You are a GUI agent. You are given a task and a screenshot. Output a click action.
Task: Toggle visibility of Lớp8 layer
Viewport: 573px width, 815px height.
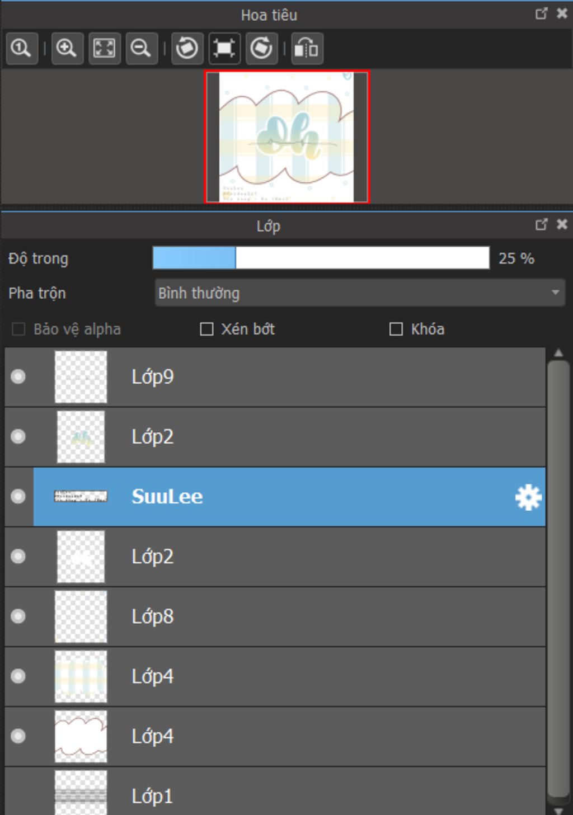tap(18, 616)
